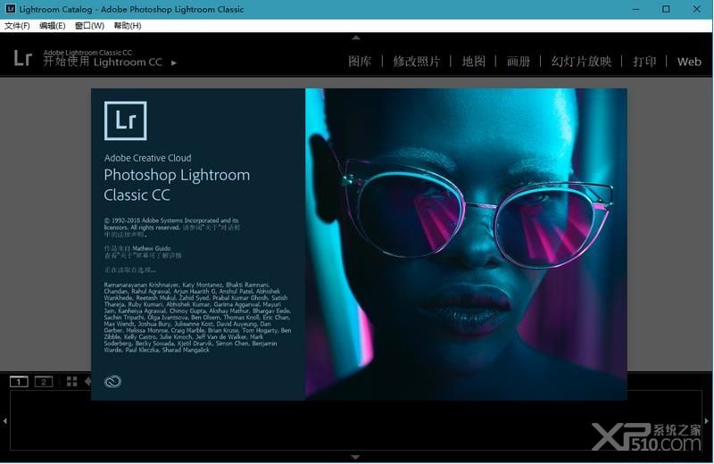Image resolution: width=714 pixels, height=464 pixels.
Task: Switch to the 地图 module
Action: [474, 62]
